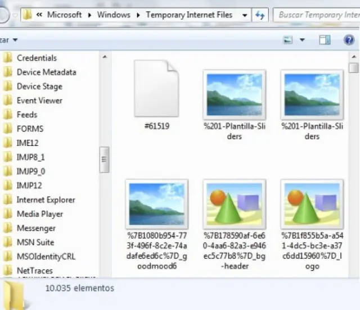
Task: Open the view options dropdown arrow
Action: coord(303,40)
